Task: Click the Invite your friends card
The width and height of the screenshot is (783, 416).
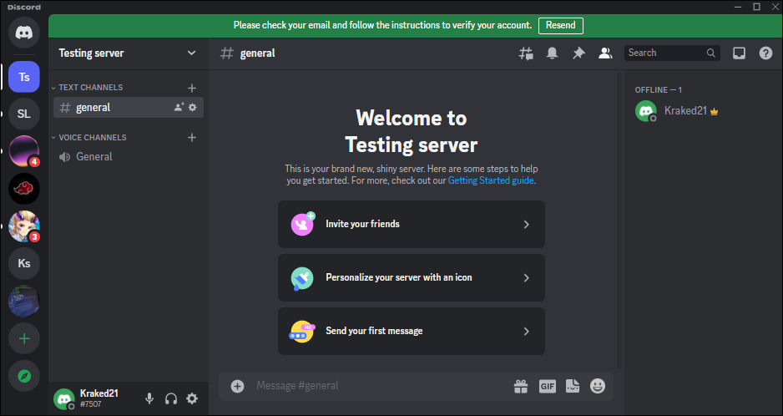Action: point(411,224)
